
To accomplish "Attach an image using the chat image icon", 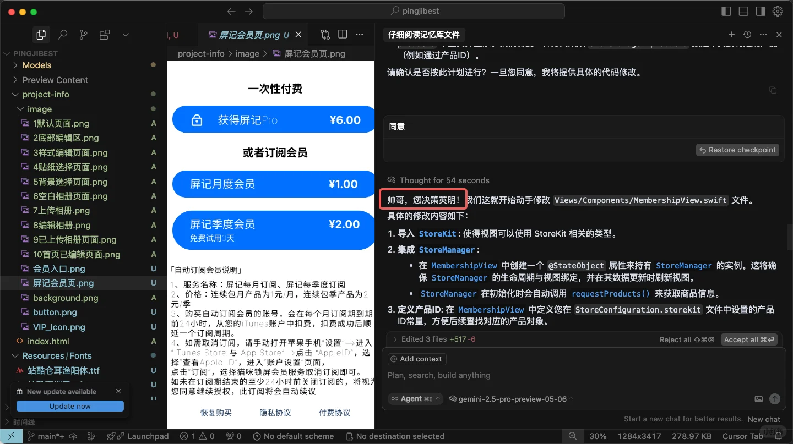I will coord(759,399).
